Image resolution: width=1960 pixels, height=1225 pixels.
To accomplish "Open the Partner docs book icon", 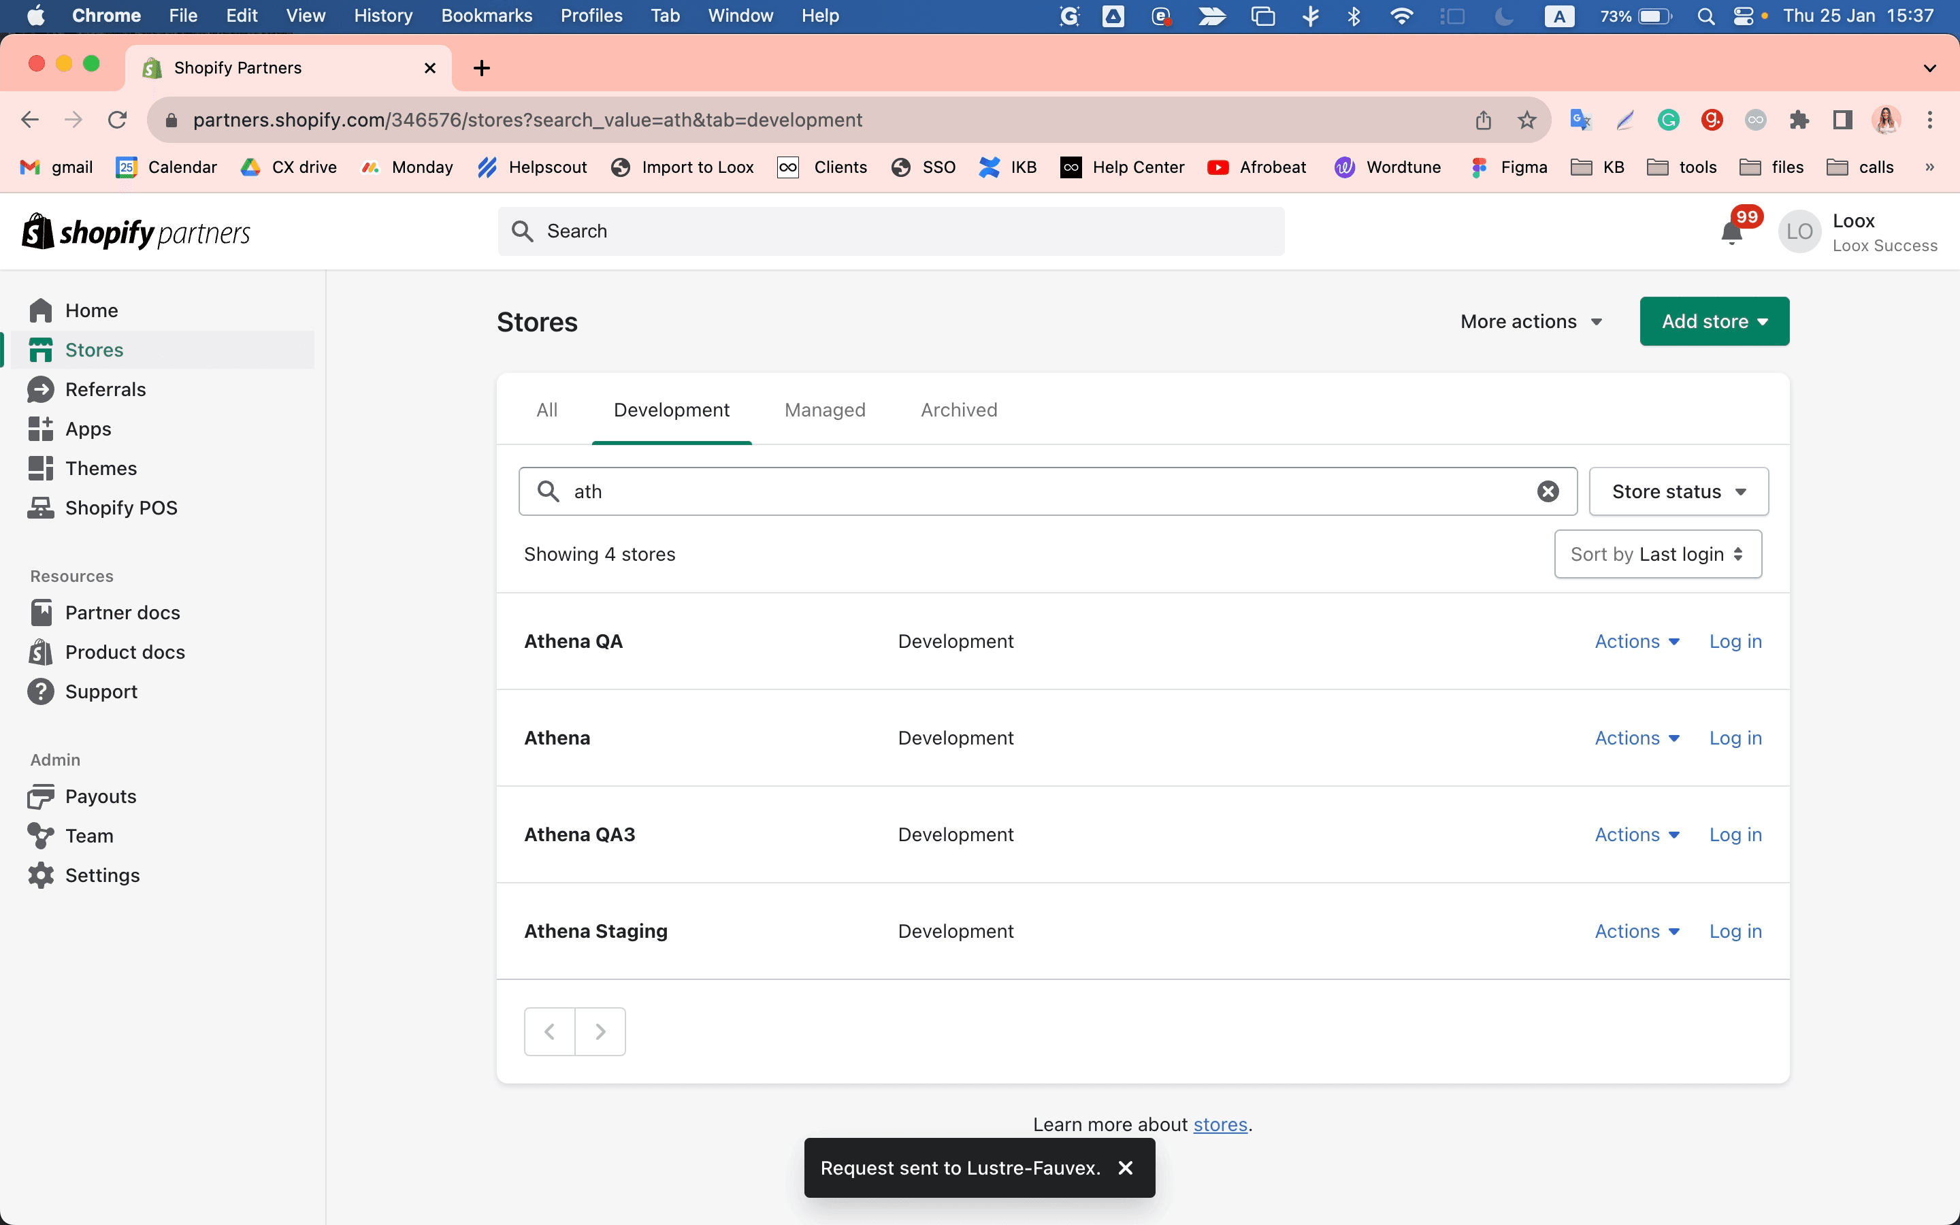I will click(41, 612).
